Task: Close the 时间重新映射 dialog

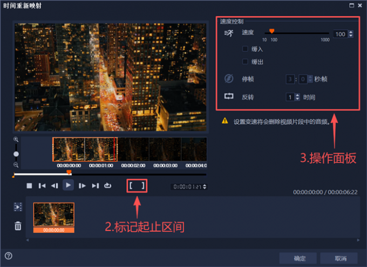Action: (x=360, y=5)
